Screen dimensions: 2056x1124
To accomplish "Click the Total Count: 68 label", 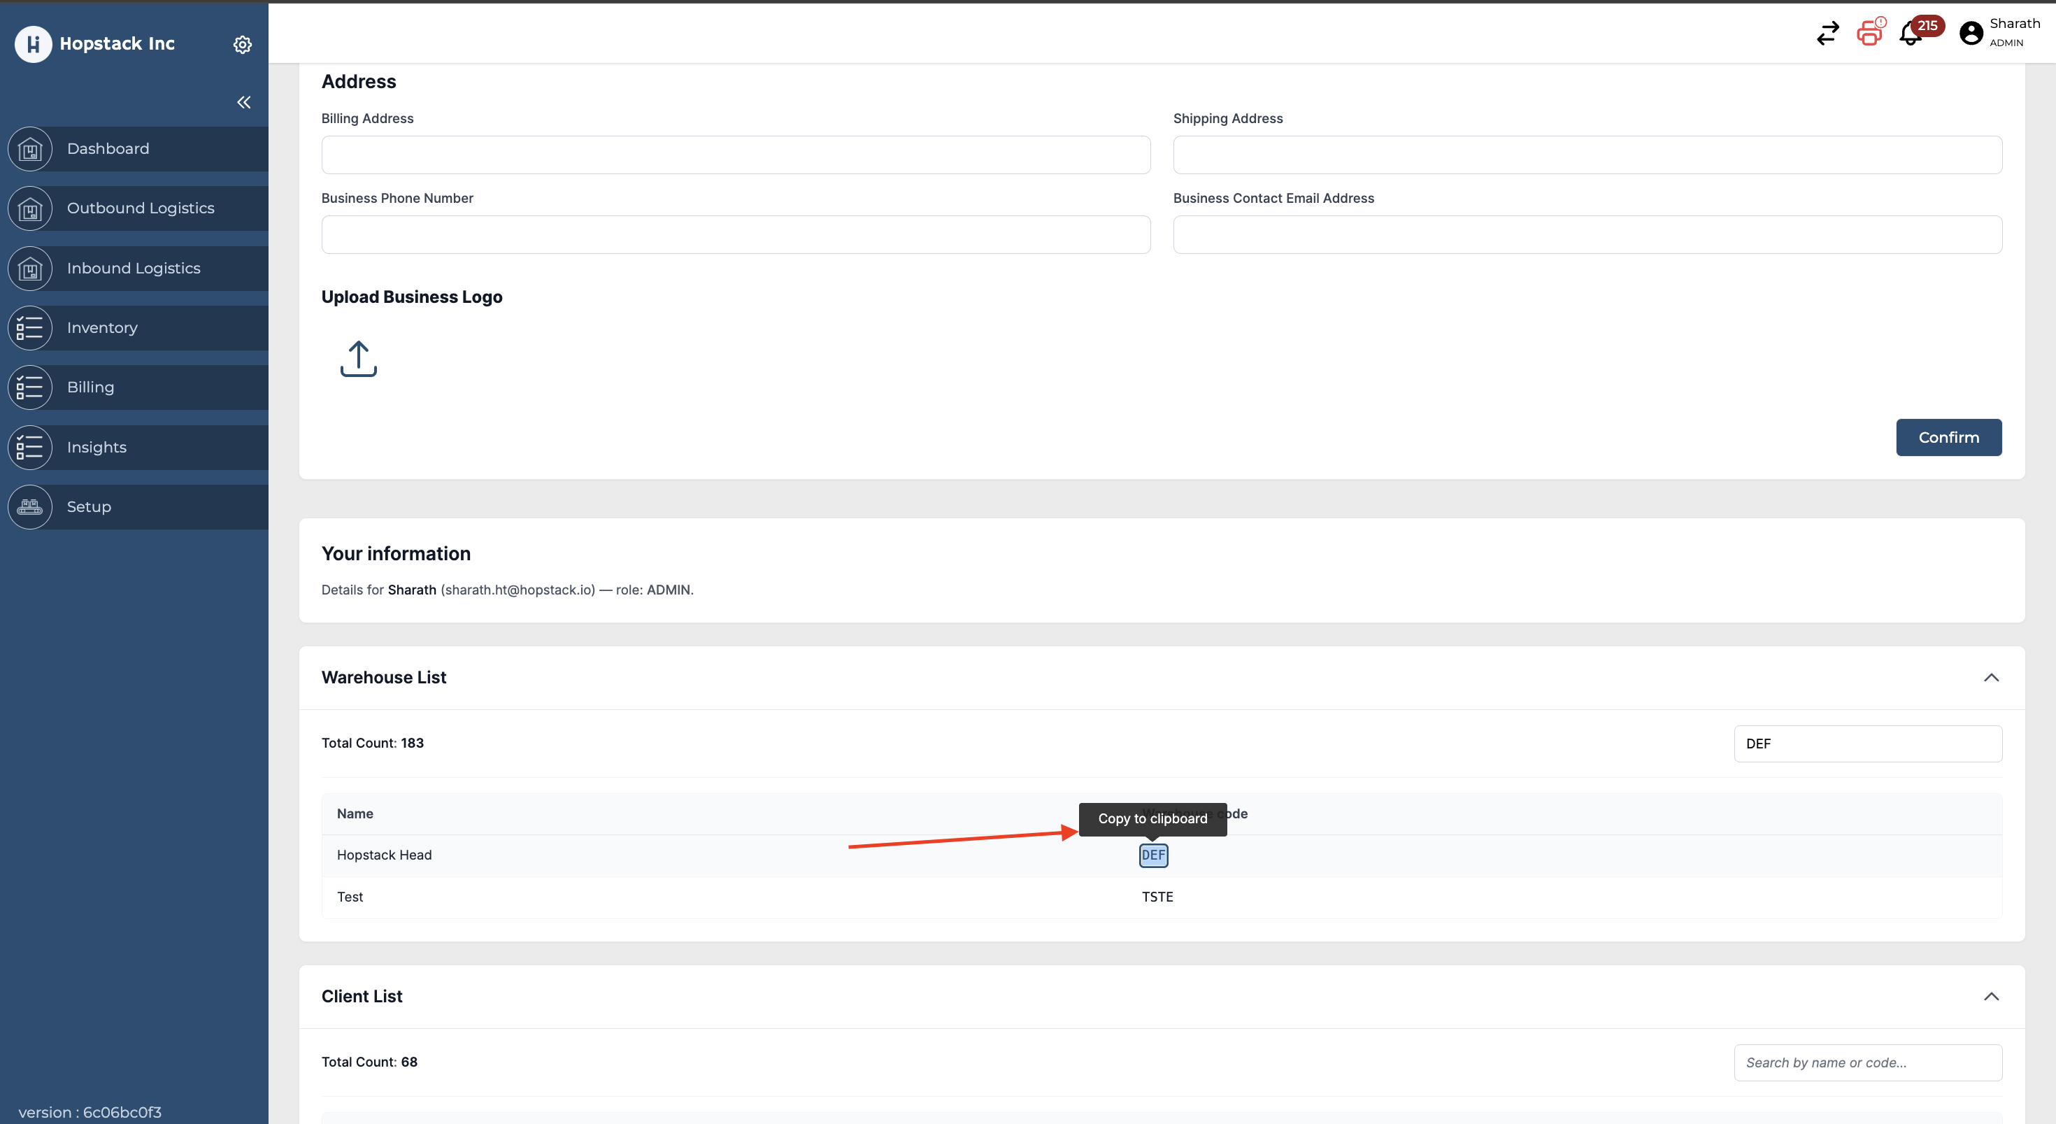I will 369,1062.
